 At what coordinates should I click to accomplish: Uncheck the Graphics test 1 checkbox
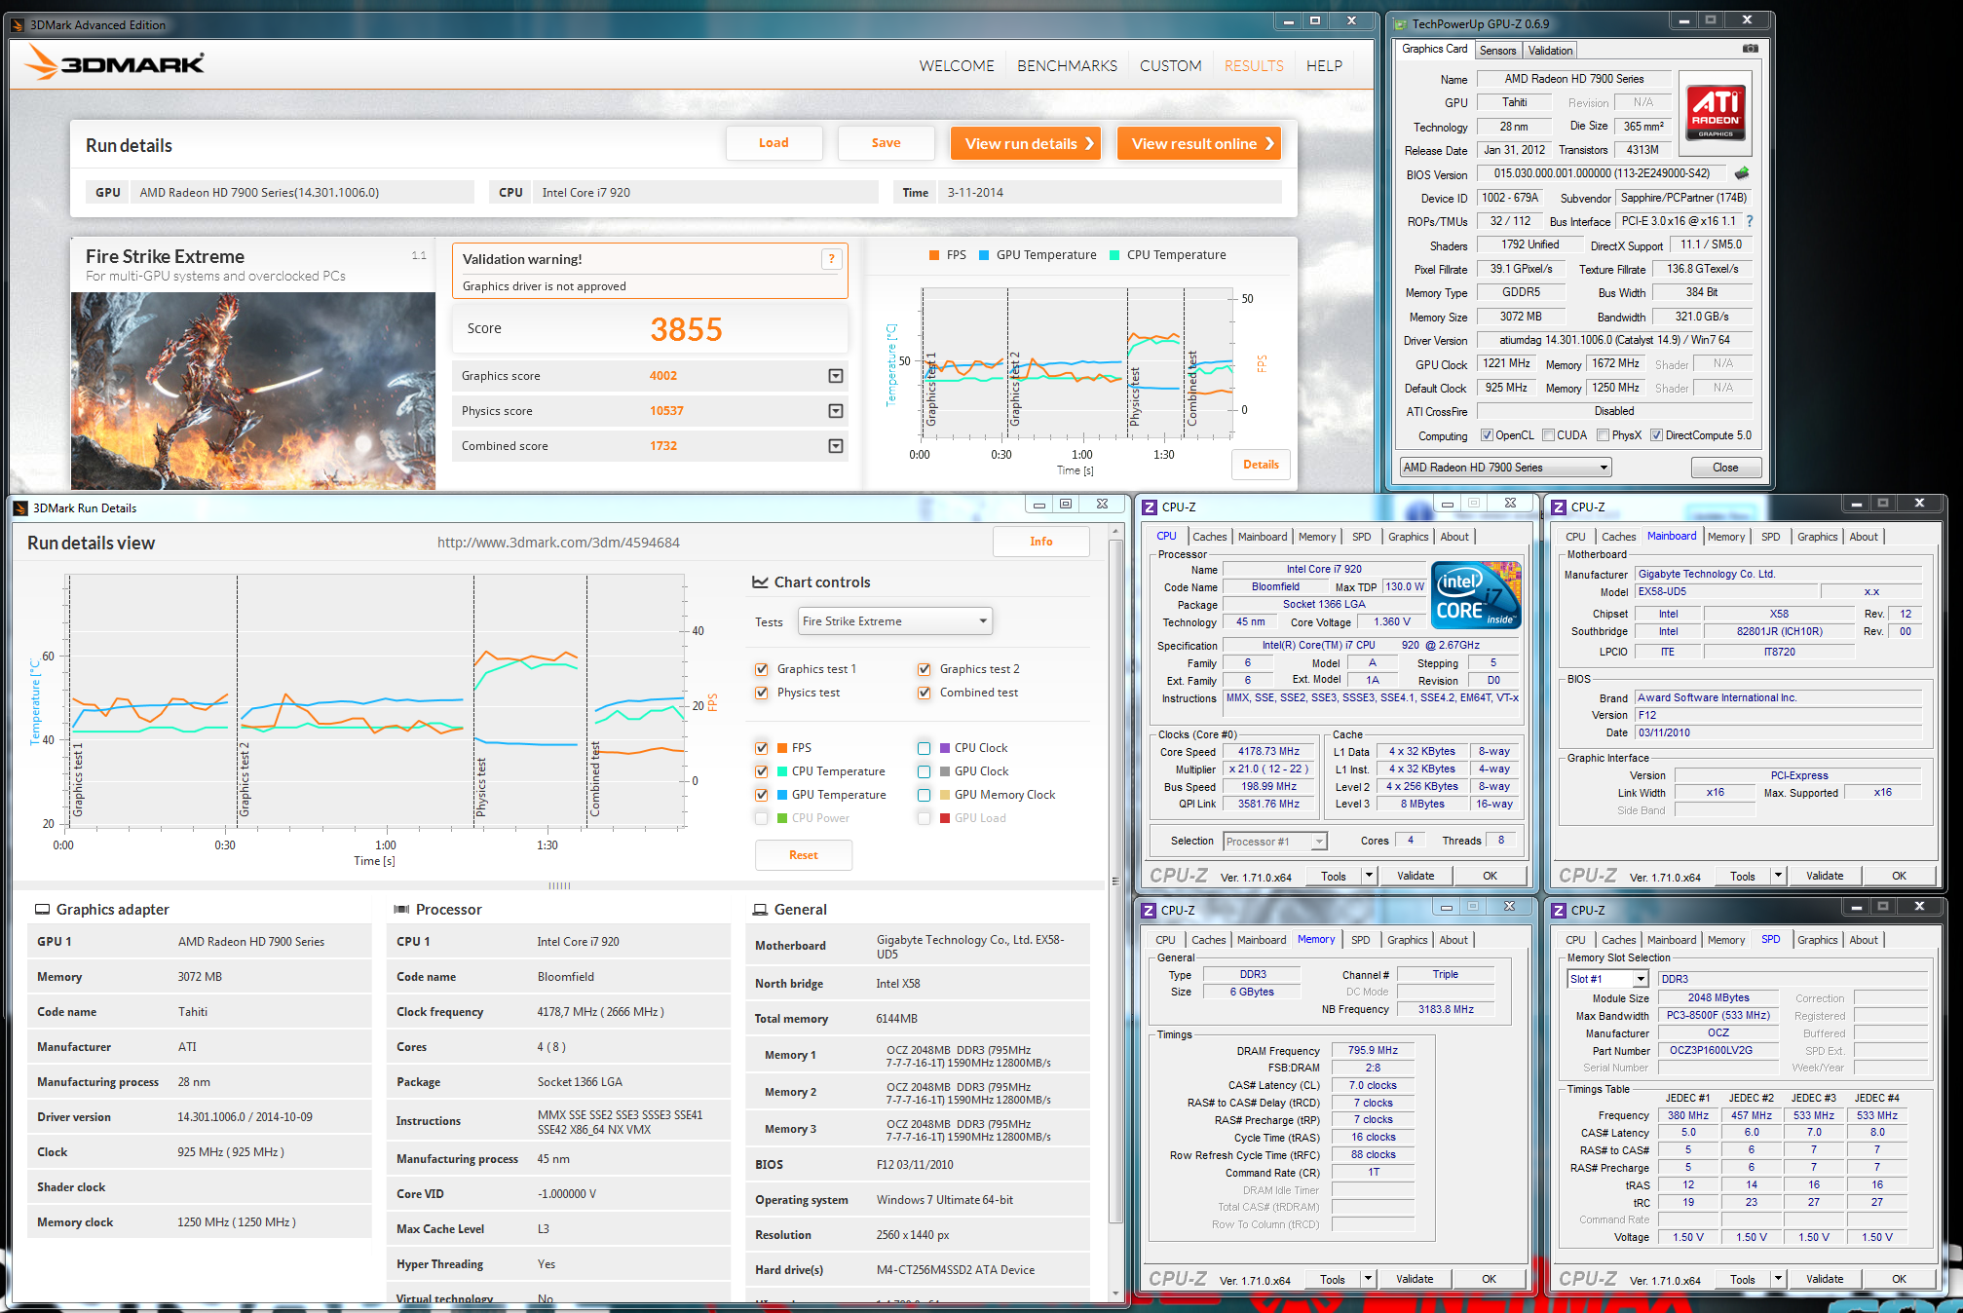coord(762,669)
